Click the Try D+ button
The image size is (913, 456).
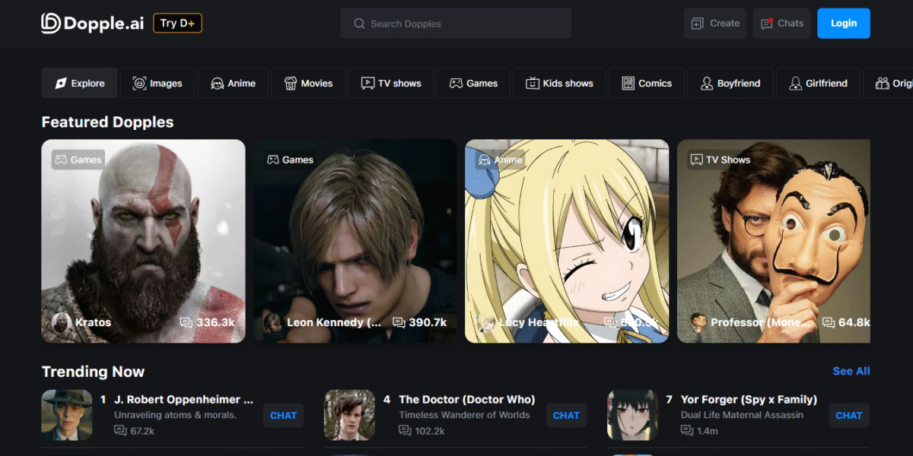177,24
